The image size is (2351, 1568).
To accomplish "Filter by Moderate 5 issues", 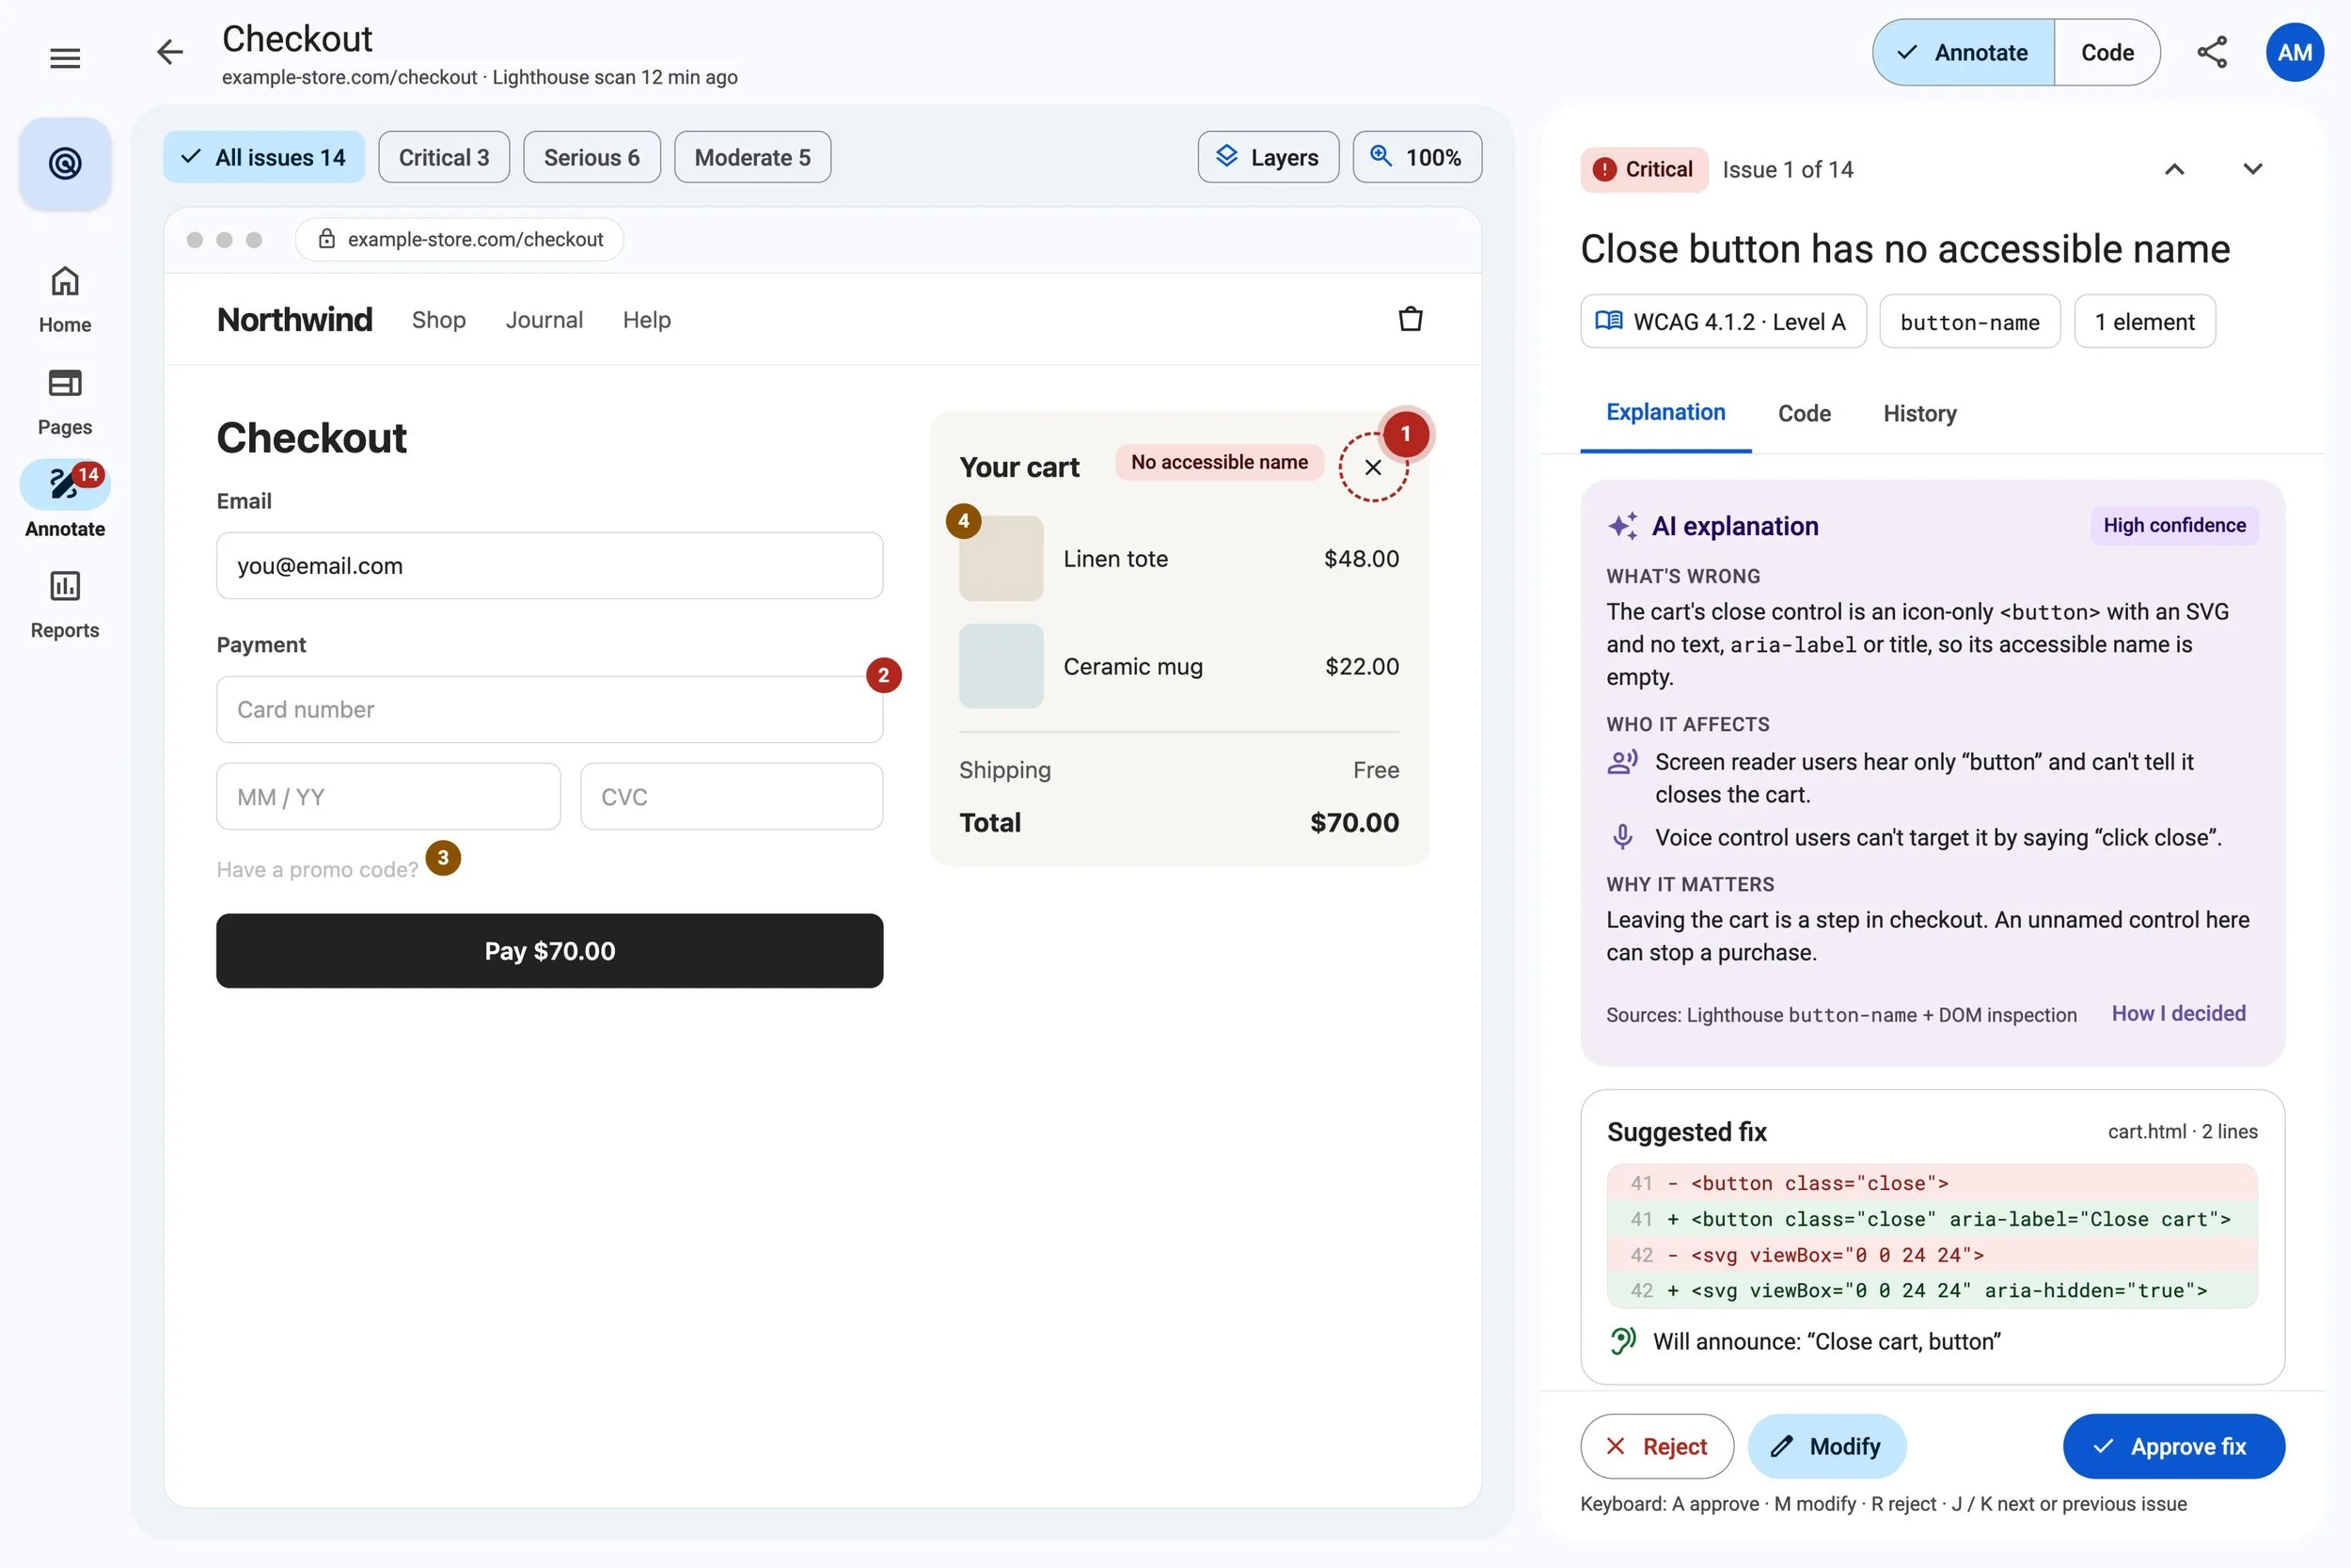I will tap(751, 157).
